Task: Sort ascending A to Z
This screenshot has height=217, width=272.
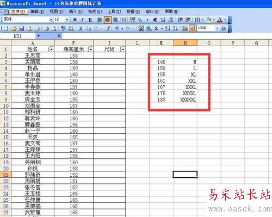Action: tap(168, 28)
